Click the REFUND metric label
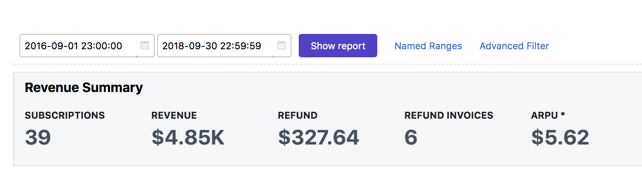 coord(298,115)
